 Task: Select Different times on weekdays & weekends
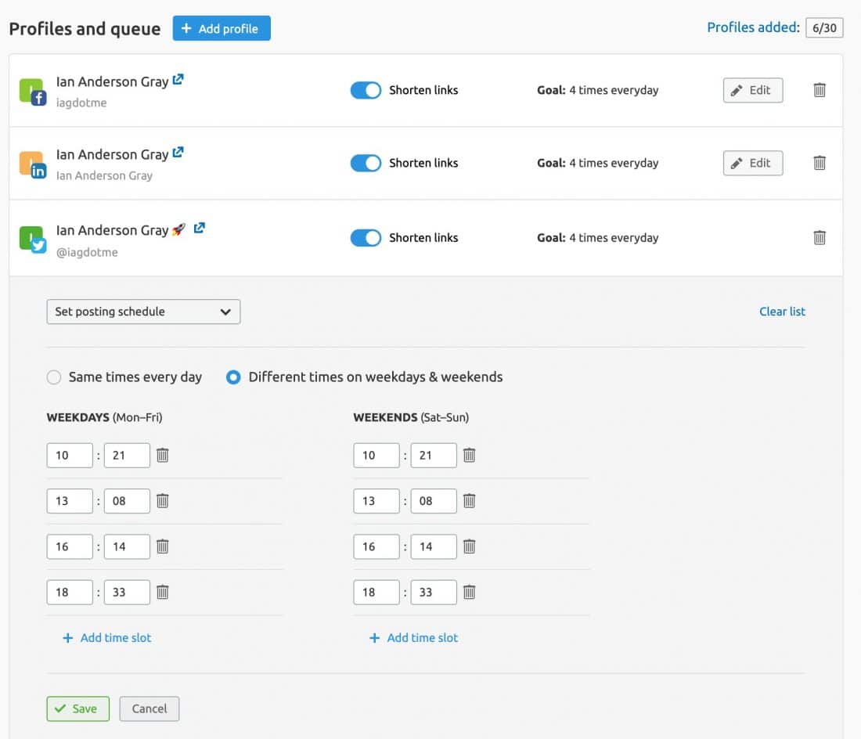coord(233,377)
